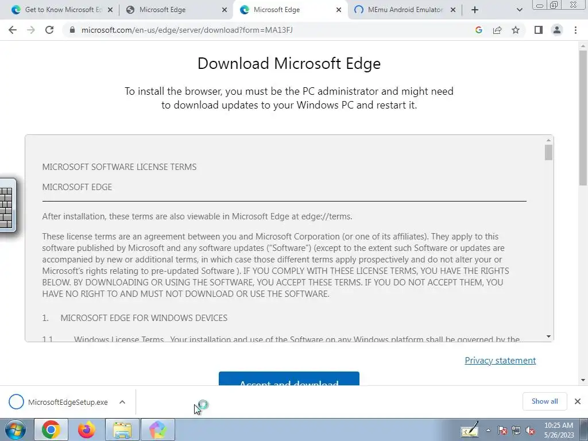Open the Privacy statement link
This screenshot has height=441, width=588.
500,361
